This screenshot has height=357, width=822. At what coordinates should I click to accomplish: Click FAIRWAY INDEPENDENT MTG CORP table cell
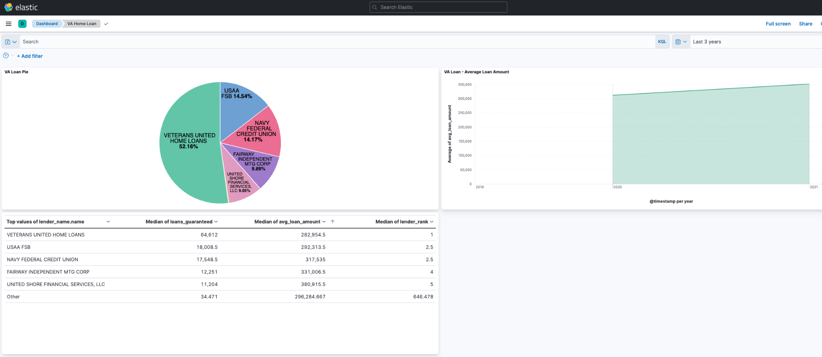click(x=48, y=272)
